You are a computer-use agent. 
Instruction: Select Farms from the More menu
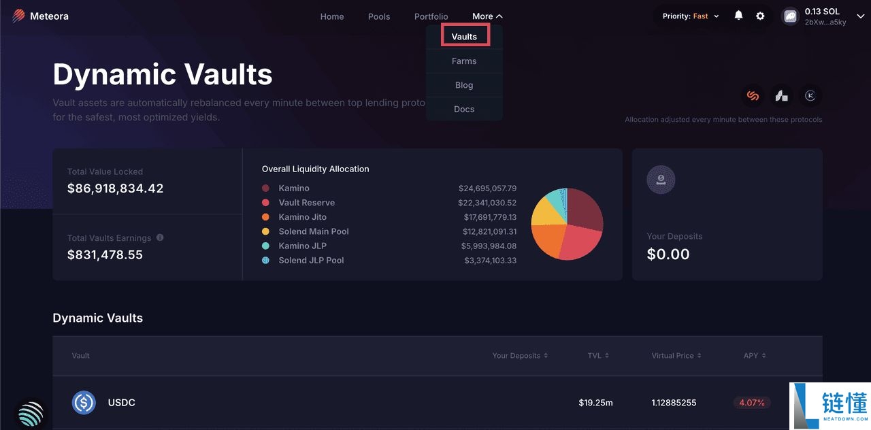(x=464, y=61)
